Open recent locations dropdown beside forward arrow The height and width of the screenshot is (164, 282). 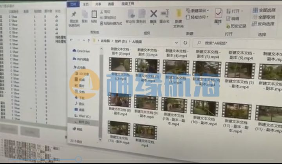[x=84, y=40]
